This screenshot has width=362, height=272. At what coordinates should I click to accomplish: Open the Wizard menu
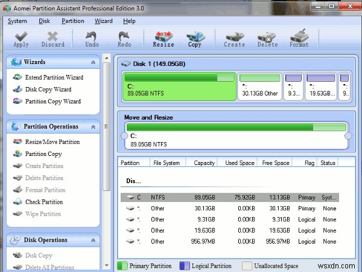pos(104,21)
